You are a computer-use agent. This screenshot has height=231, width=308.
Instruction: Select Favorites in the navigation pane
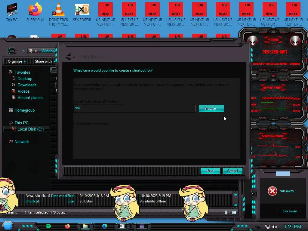tap(22, 72)
